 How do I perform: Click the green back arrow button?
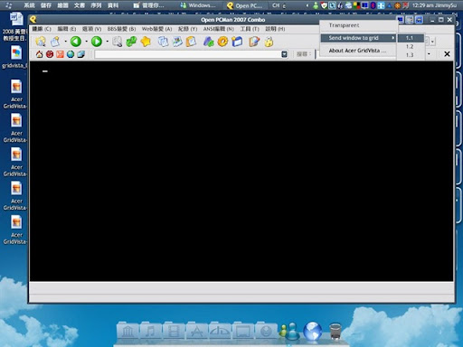pos(76,42)
